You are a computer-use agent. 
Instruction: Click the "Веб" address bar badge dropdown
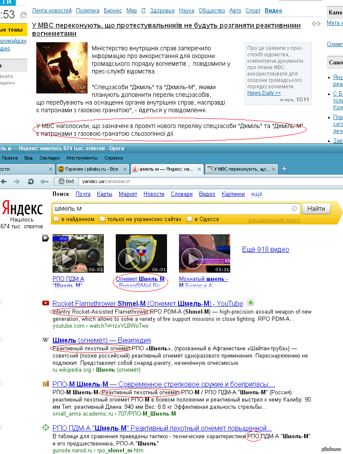(66, 181)
